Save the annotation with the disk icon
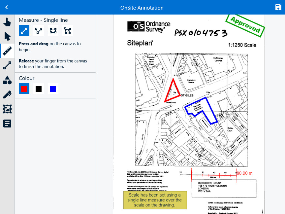The height and width of the screenshot is (214, 285). pyautogui.click(x=278, y=7)
